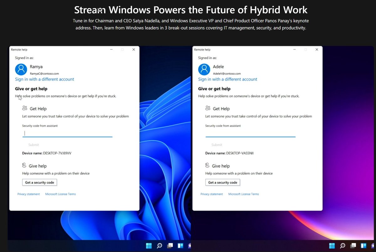Viewport: 376px width, 252px height.
Task: Open Microsoft License Terms in Ramya's window
Action: pos(60,194)
